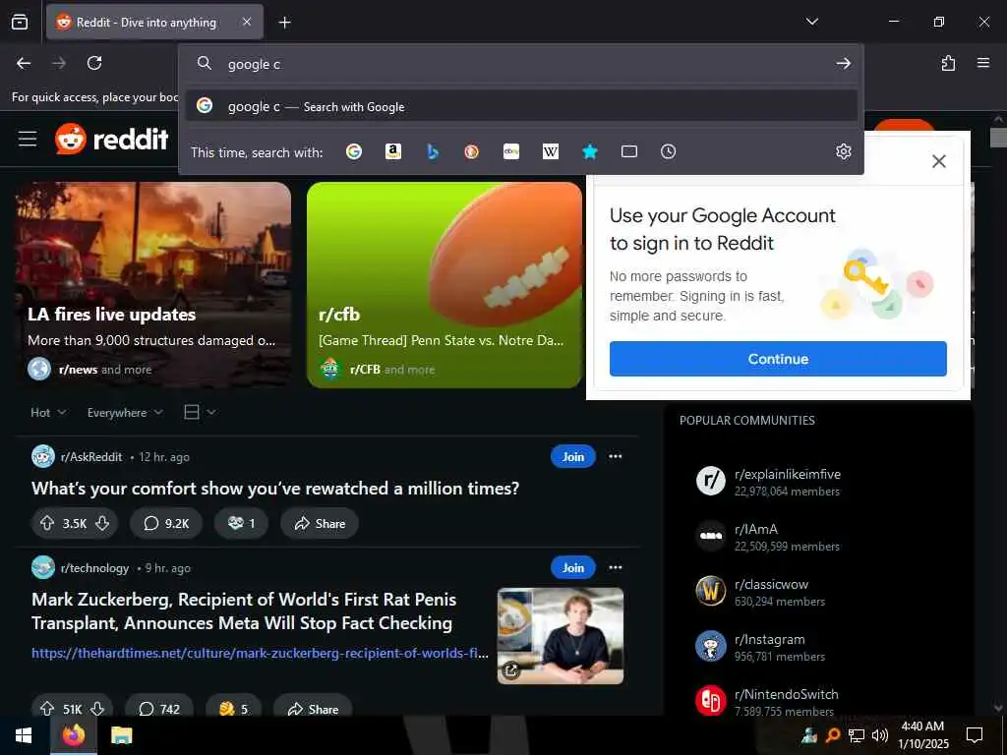Viewport: 1007px width, 755px height.
Task: Open the Extensions puzzle icon
Action: [x=948, y=63]
